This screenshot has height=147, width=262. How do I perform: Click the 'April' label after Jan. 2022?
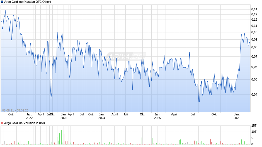[41, 115]
